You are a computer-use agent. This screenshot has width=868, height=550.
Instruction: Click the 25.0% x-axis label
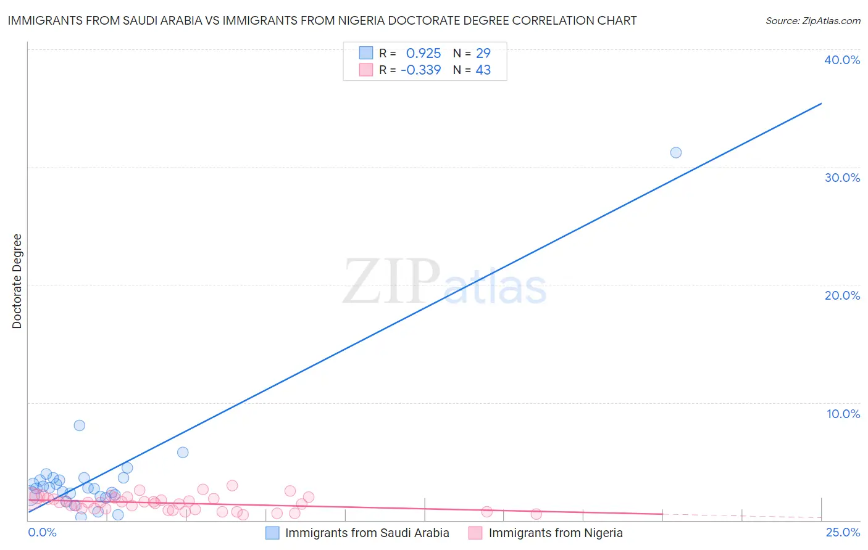click(x=843, y=532)
